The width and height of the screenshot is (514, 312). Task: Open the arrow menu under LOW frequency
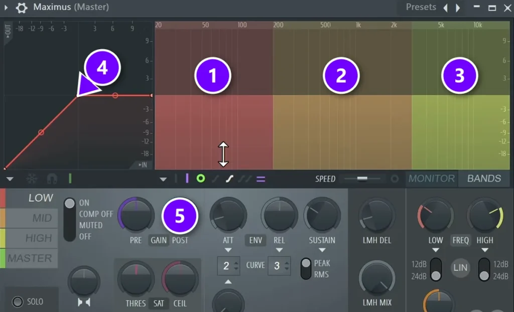pyautogui.click(x=435, y=250)
